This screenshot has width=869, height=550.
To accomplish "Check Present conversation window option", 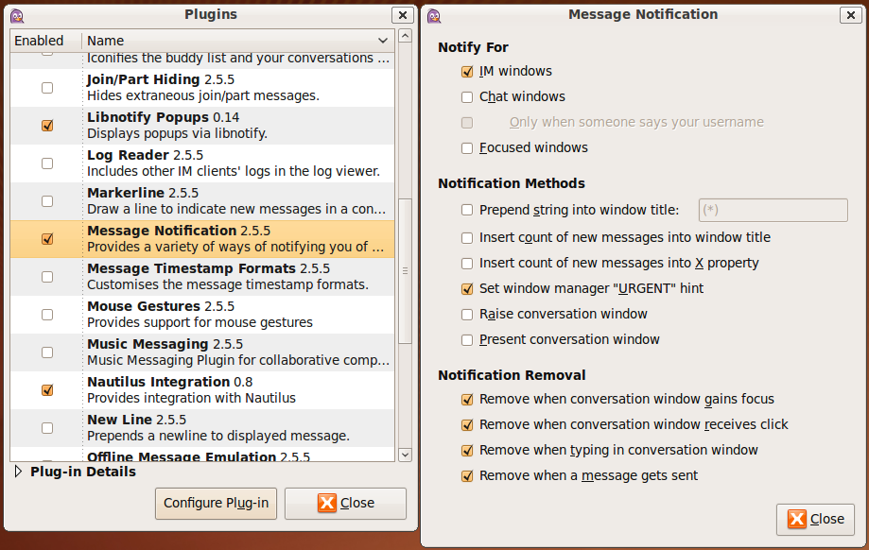I will pyautogui.click(x=467, y=339).
